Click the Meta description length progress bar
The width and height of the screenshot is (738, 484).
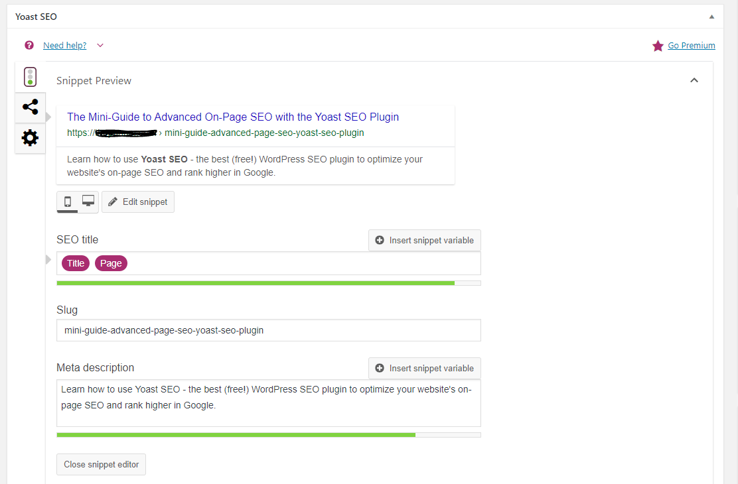click(x=269, y=435)
